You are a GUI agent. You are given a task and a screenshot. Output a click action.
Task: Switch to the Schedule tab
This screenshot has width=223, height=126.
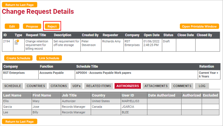tap(12, 86)
